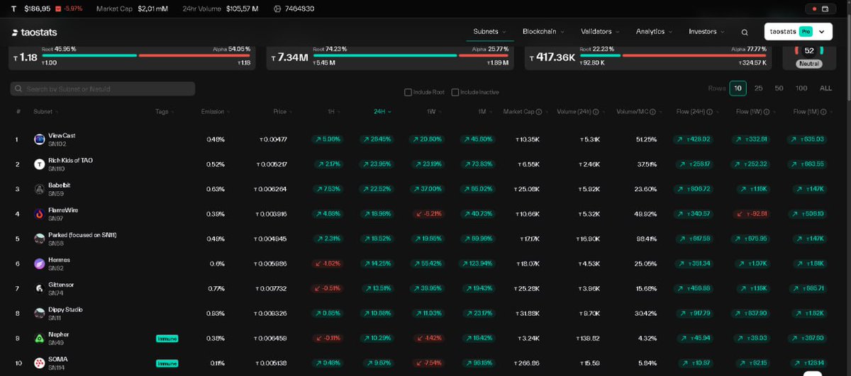Show info icon for Volume/MC column

tap(652, 112)
